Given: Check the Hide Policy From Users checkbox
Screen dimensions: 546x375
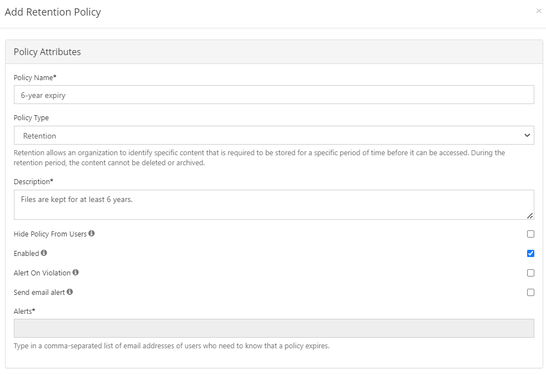Looking at the screenshot, I should coord(530,234).
